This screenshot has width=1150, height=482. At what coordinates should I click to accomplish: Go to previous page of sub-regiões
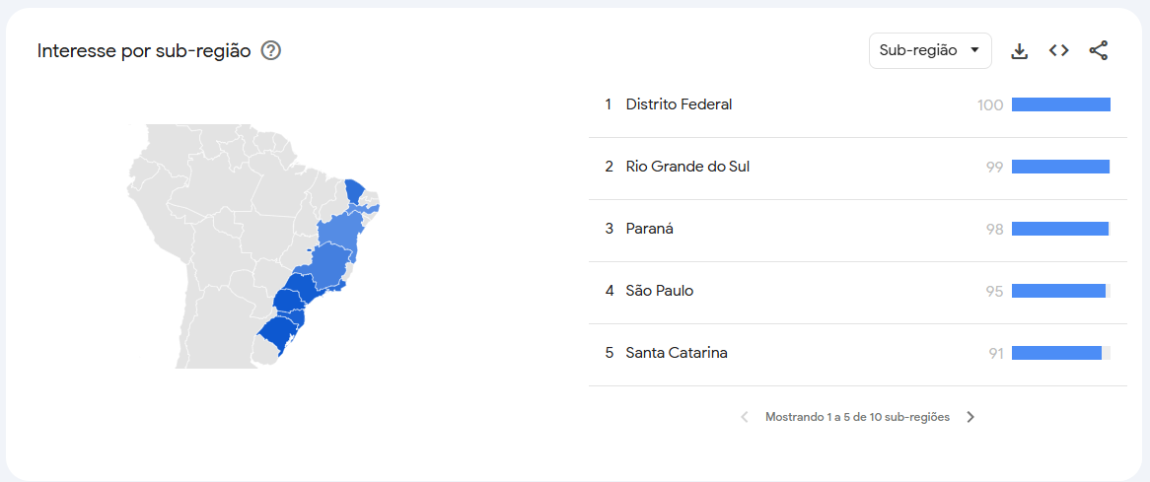(x=745, y=417)
